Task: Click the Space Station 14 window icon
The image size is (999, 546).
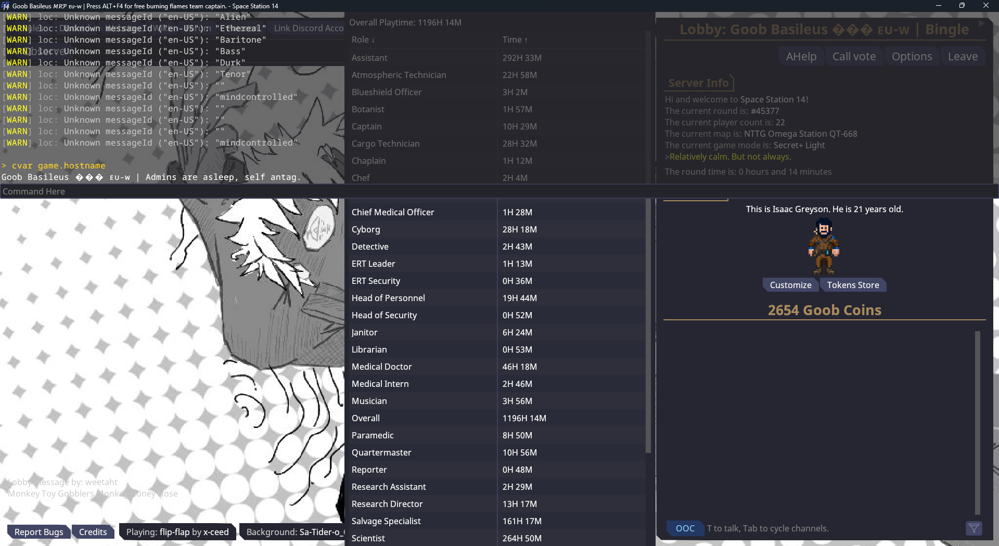Action: pos(6,6)
